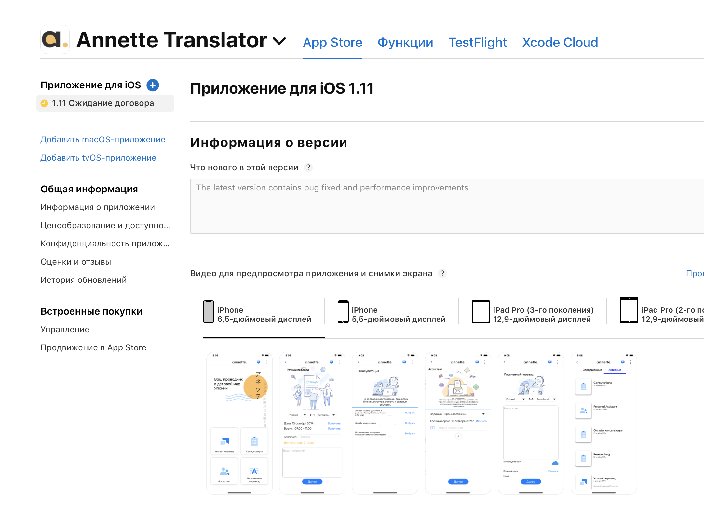Open the Функции tab
This screenshot has width=704, height=511.
pos(405,43)
